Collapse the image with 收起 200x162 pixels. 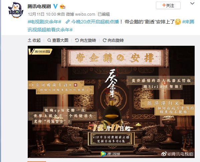point(34,40)
